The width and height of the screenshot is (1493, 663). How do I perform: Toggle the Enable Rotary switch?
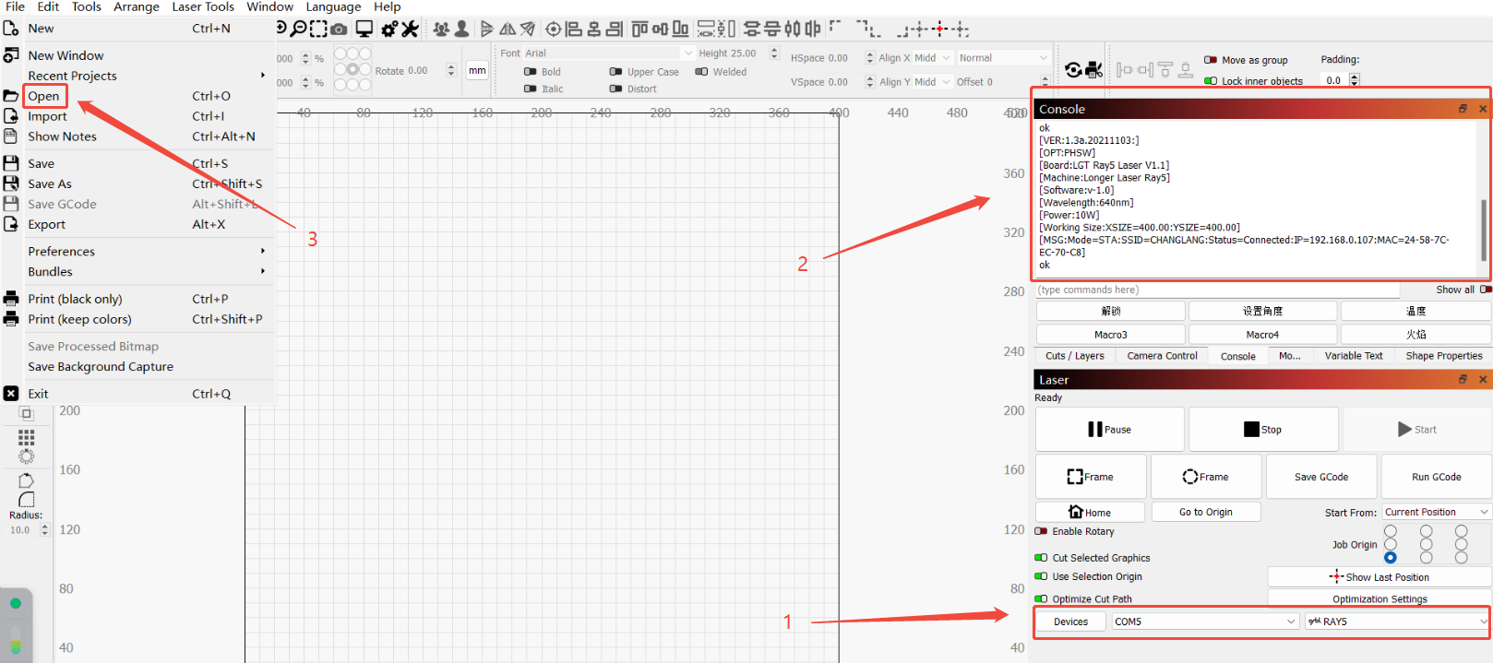point(1041,531)
